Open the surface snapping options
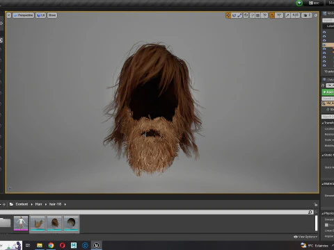Screen dimensions: 334x250 [252, 15]
